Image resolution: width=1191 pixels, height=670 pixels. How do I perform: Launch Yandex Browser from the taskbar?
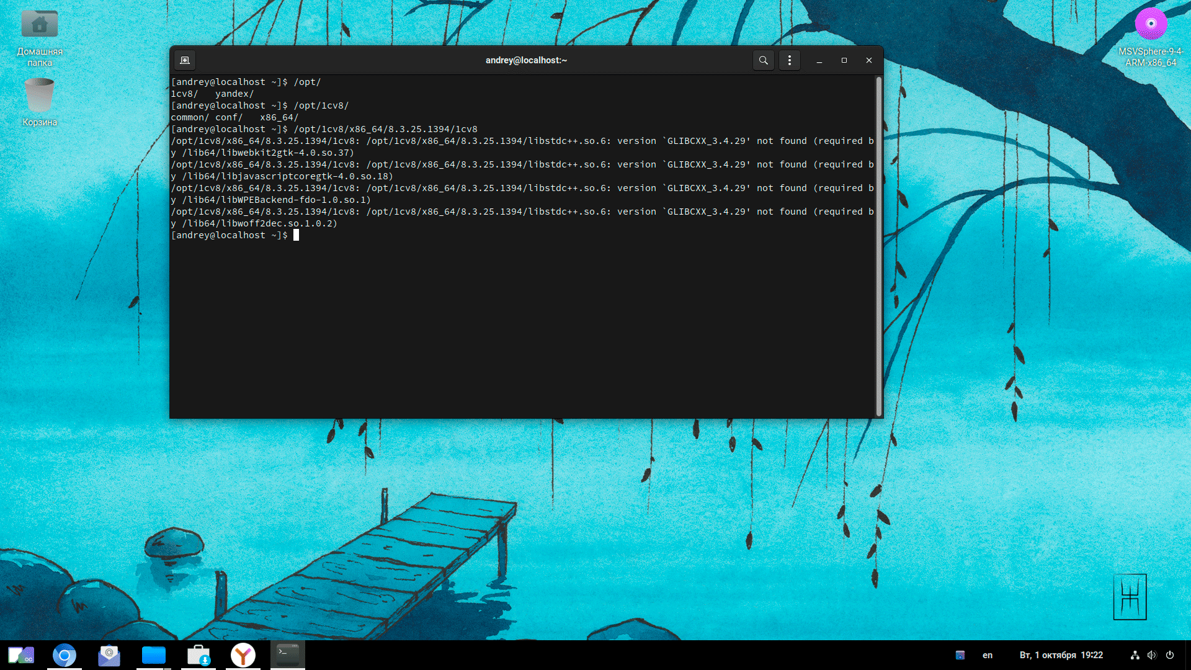tap(243, 655)
